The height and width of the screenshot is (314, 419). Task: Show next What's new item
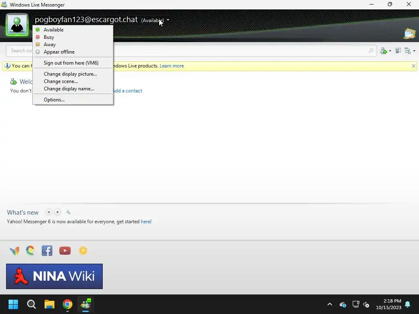57,212
